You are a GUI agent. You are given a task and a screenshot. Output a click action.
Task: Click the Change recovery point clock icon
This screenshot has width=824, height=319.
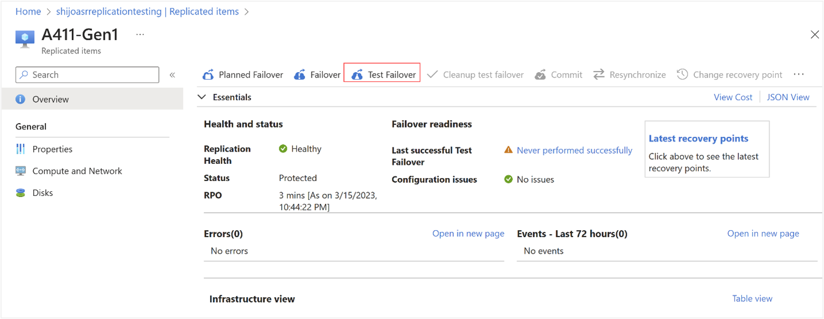tap(682, 74)
